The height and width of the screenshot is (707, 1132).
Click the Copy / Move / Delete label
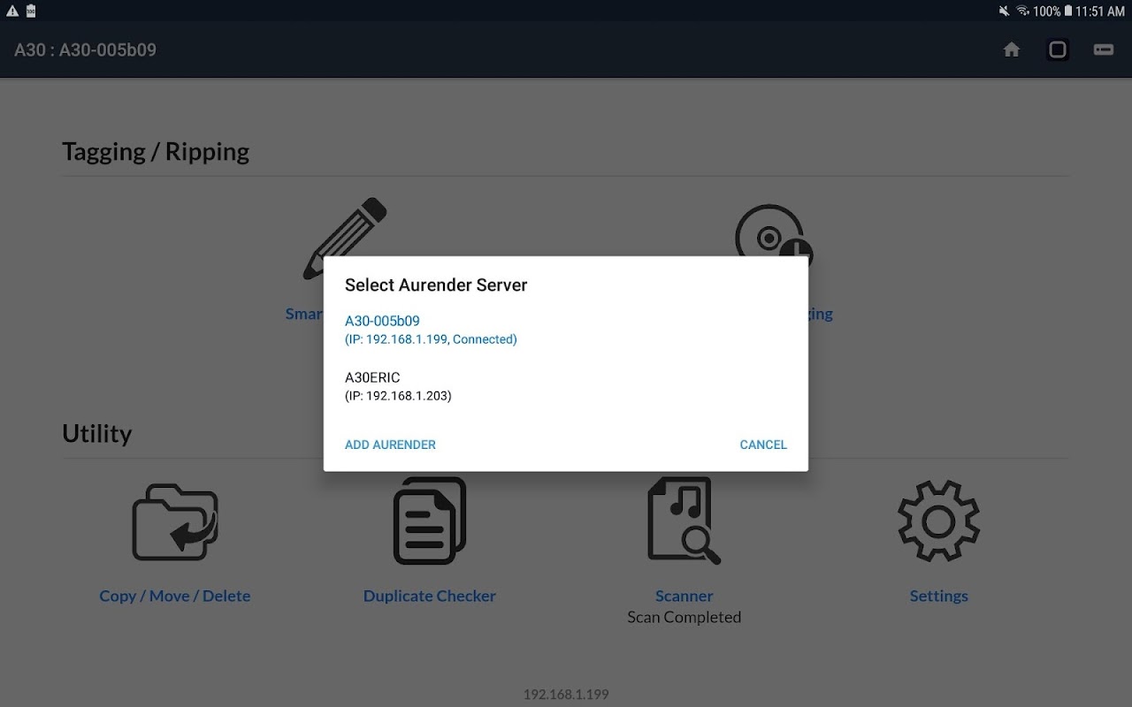coord(175,596)
